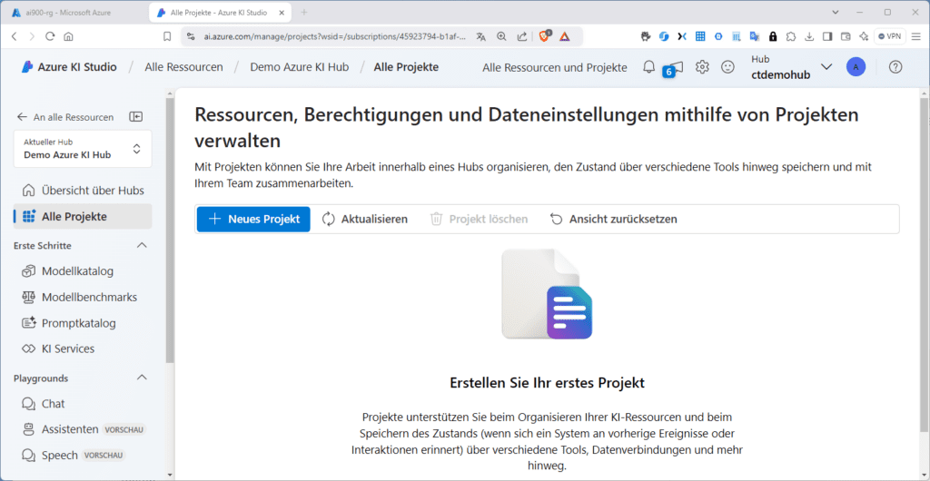This screenshot has height=481, width=930.
Task: Expand the Hub ctdemohub dropdown chevron
Action: (826, 67)
